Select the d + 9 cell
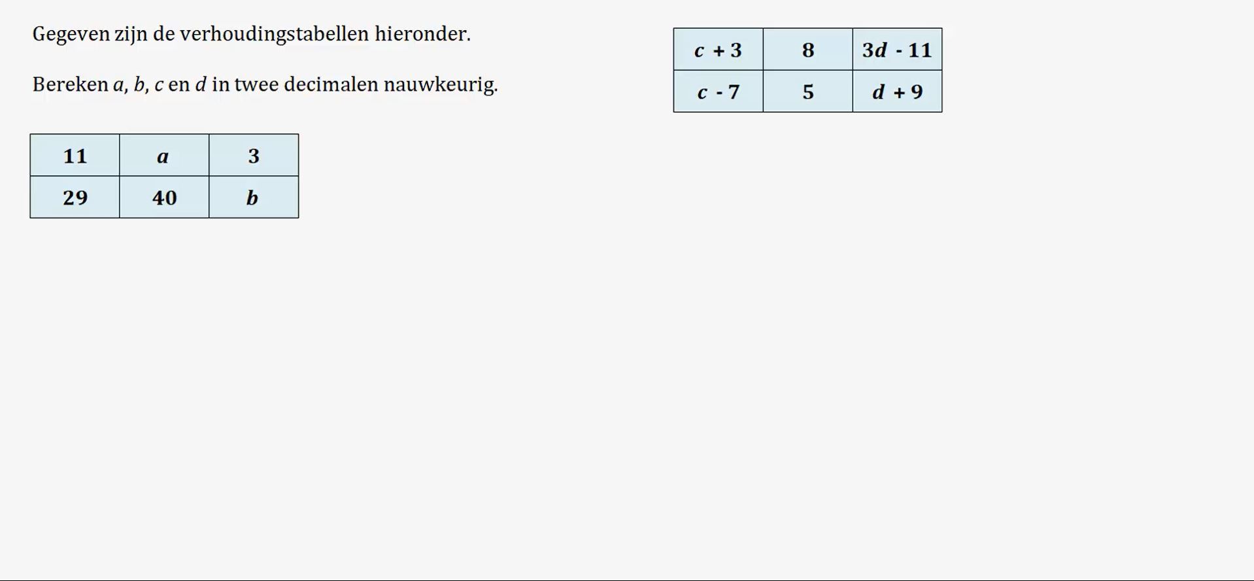 click(x=897, y=91)
